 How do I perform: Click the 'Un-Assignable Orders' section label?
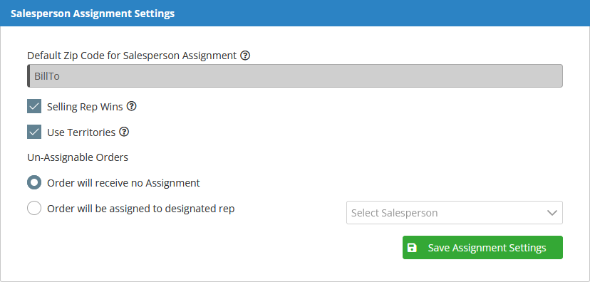coord(78,157)
